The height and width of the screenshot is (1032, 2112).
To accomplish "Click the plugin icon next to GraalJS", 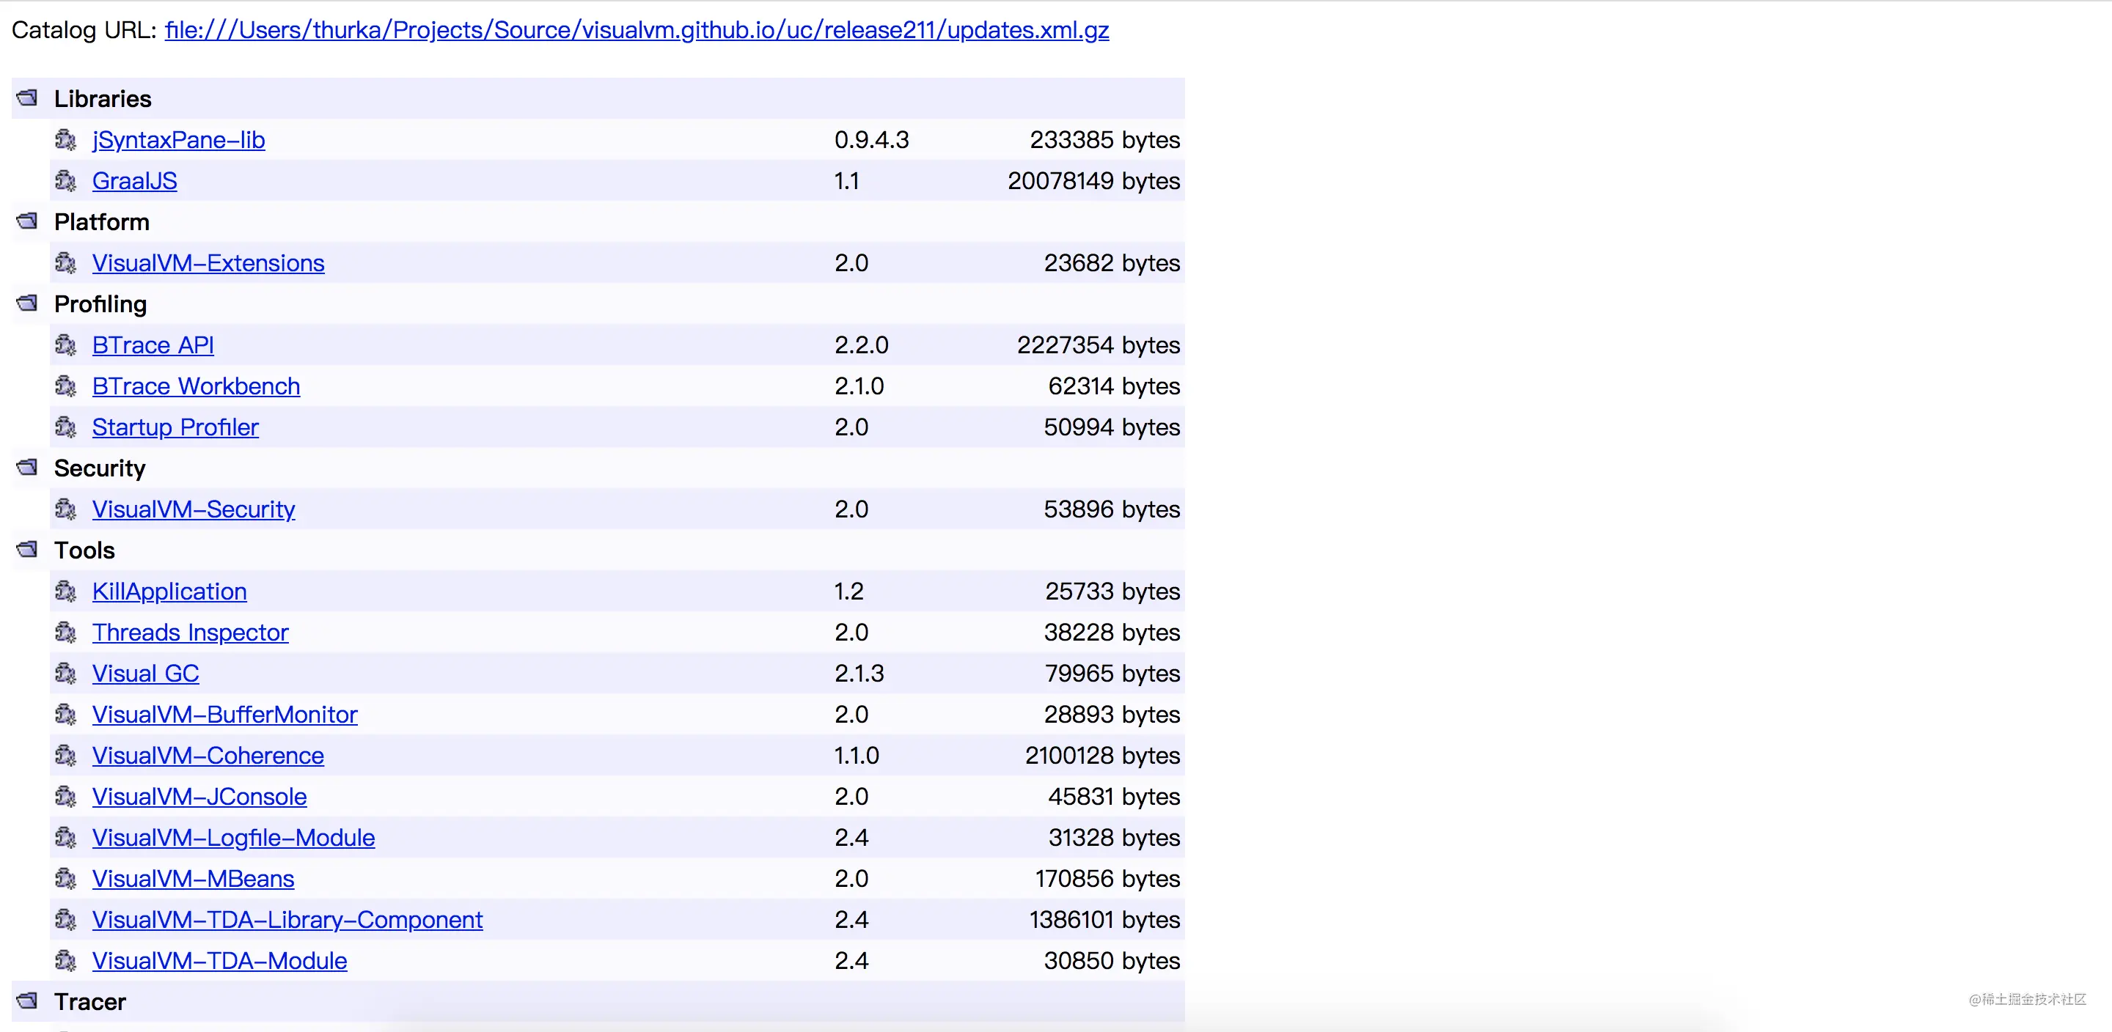I will tap(65, 180).
